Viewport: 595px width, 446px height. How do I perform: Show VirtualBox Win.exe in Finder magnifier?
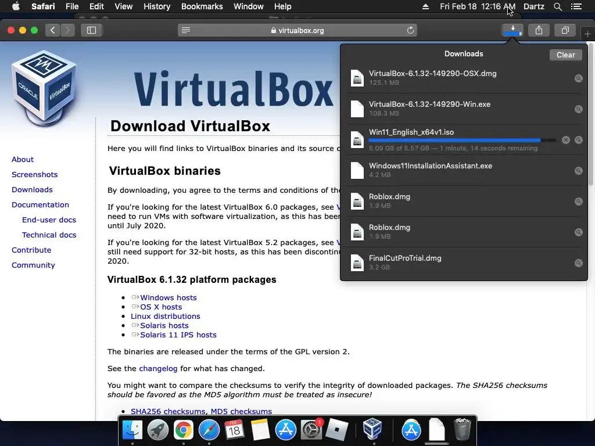[578, 109]
